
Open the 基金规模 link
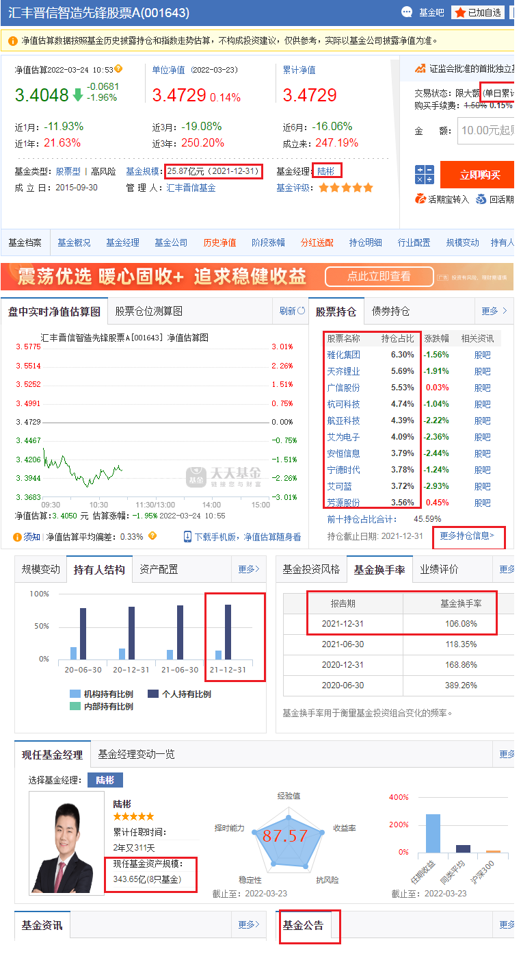(x=142, y=171)
